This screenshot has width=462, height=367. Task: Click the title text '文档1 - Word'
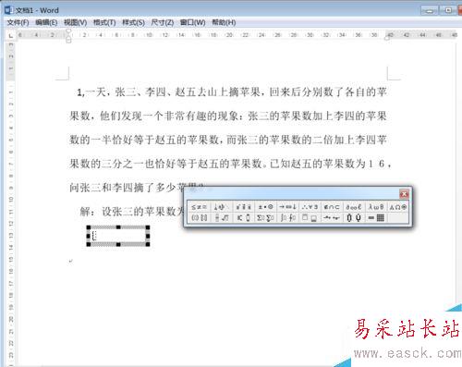pyautogui.click(x=37, y=10)
